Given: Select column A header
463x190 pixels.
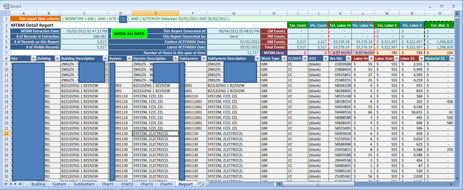Looking at the screenshot, I should [x=24, y=13].
